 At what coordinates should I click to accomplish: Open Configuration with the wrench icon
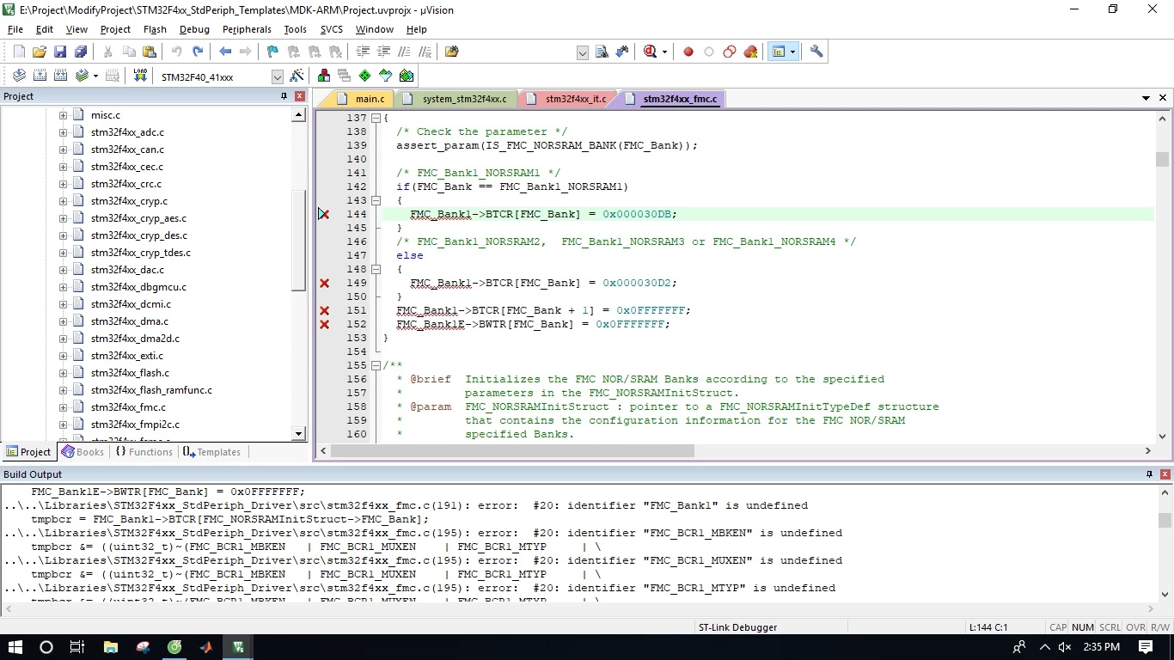coord(816,52)
